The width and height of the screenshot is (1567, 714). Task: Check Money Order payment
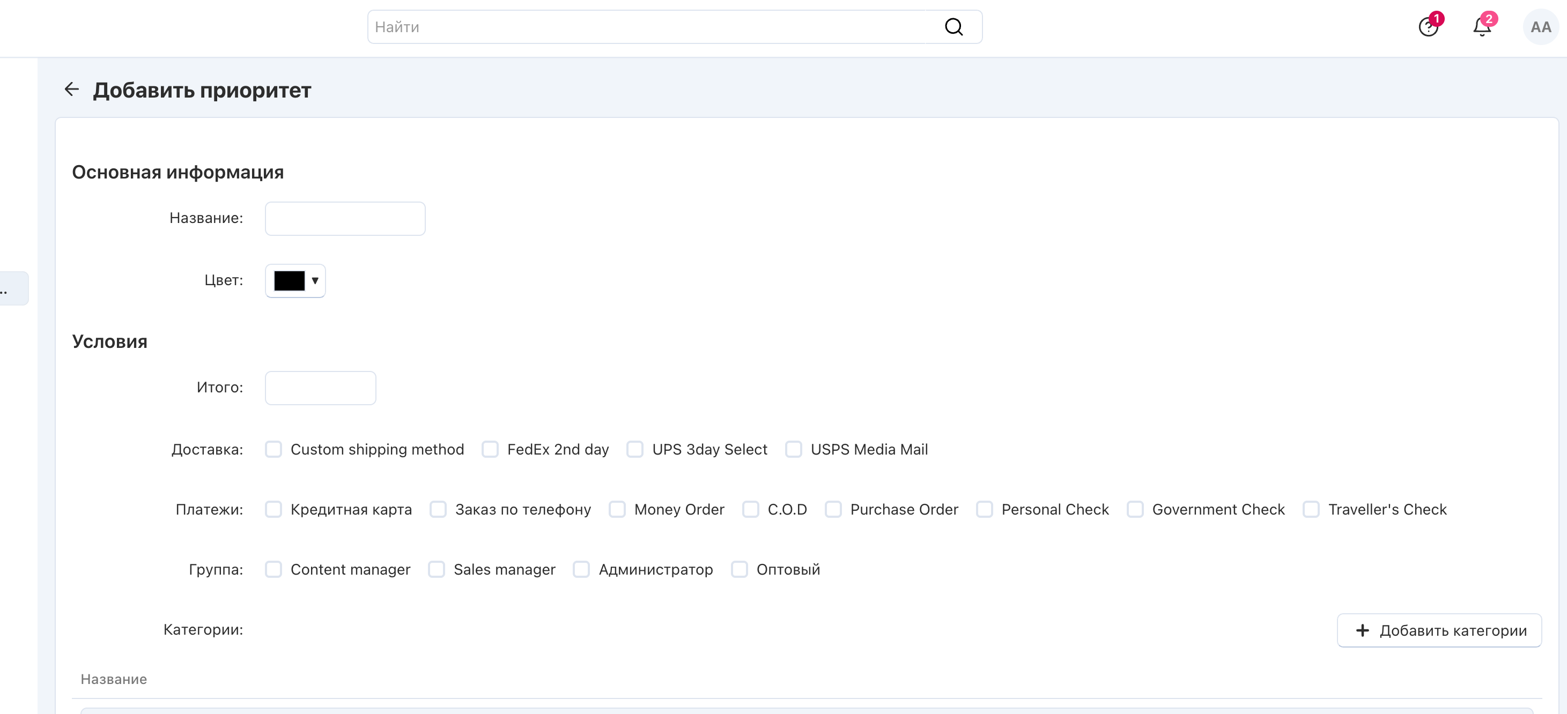coord(617,509)
